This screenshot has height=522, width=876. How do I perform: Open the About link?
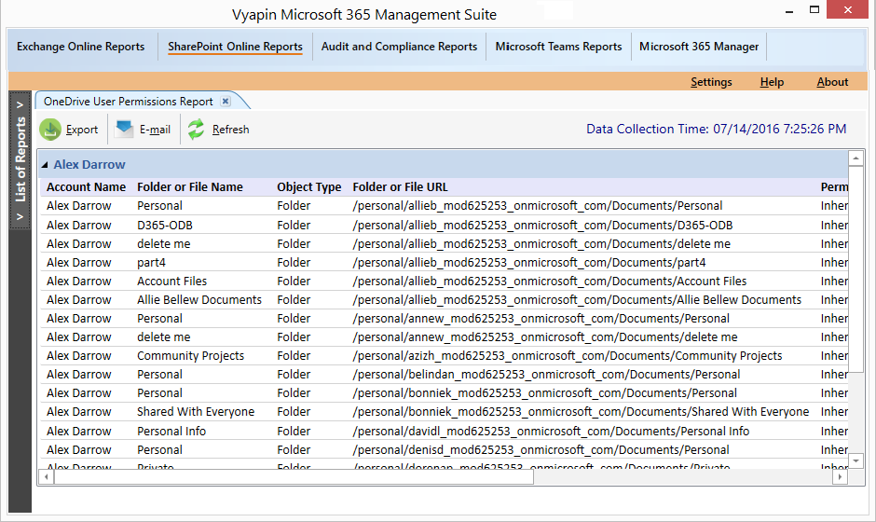point(832,82)
